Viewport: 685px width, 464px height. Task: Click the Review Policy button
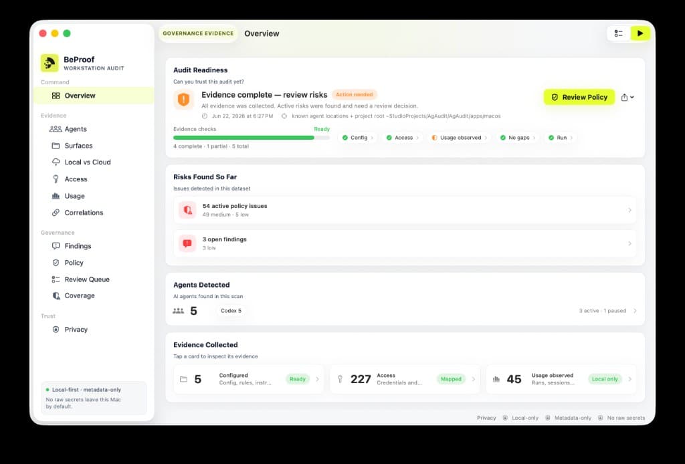579,98
